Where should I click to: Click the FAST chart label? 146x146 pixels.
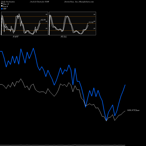tap(16, 37)
